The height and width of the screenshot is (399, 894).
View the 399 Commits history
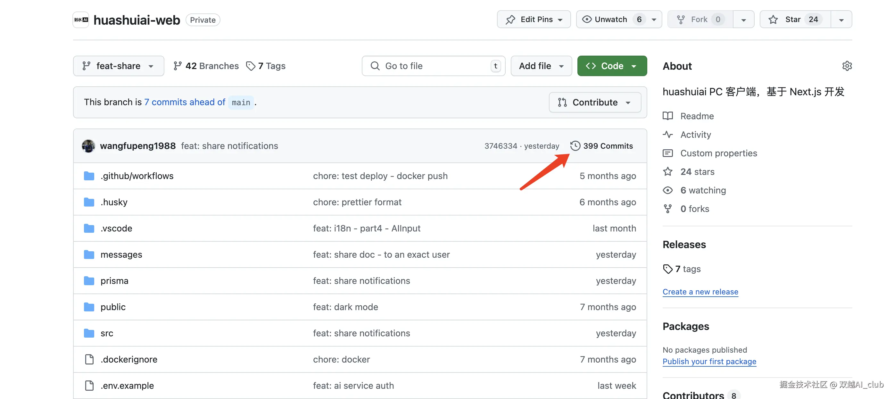click(601, 146)
